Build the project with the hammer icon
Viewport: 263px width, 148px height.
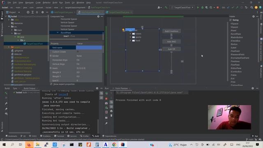click(x=166, y=7)
